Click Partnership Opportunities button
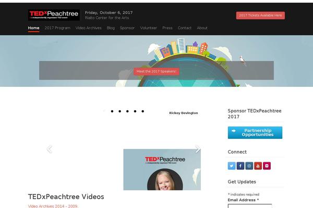Screen dimensions: 313x208 [x=255, y=133]
